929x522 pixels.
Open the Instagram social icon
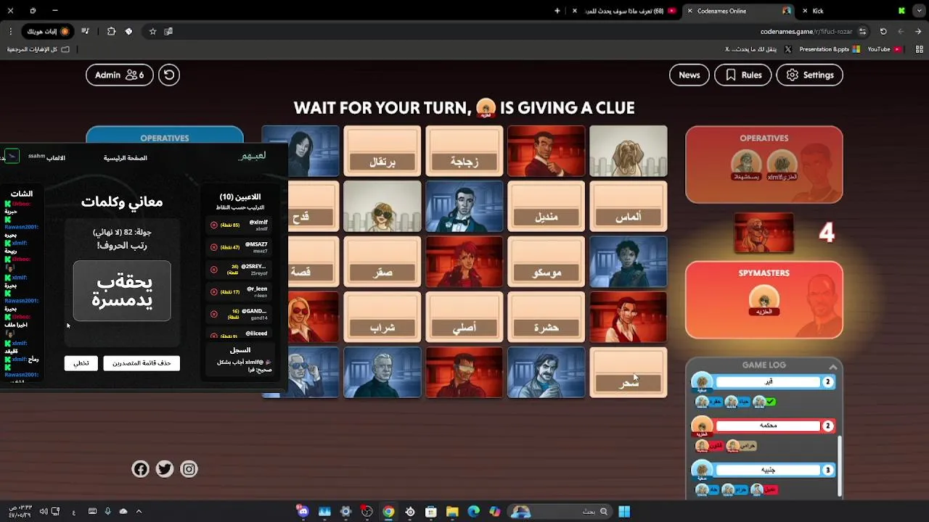[189, 469]
